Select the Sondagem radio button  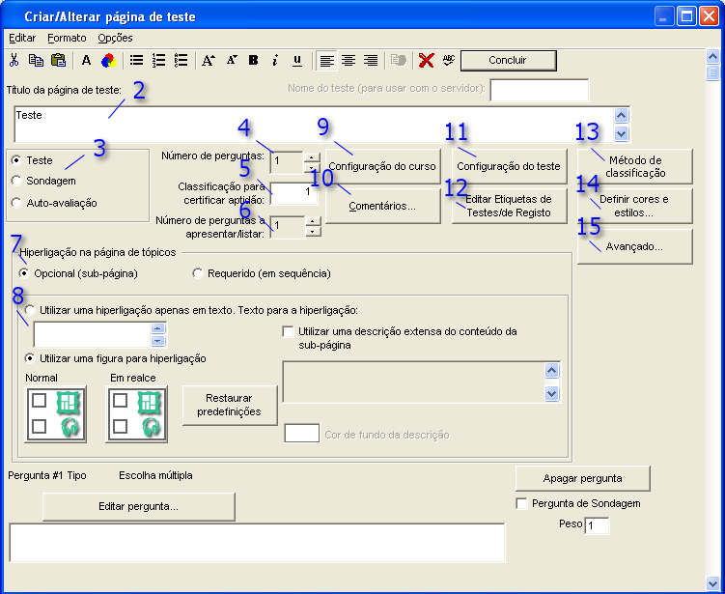tap(15, 181)
